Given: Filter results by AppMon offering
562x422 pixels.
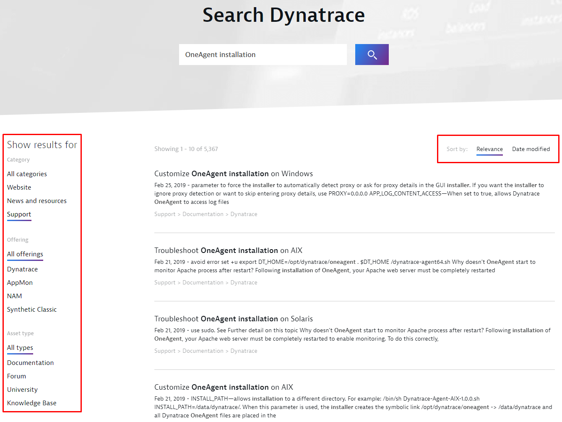Looking at the screenshot, I should (20, 282).
